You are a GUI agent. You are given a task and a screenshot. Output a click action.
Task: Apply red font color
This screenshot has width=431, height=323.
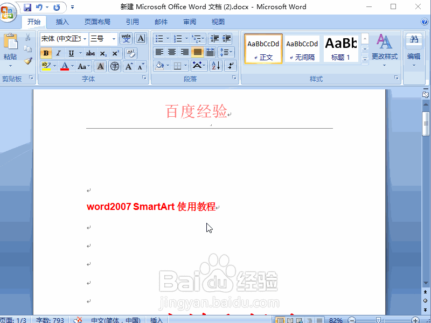coord(65,66)
